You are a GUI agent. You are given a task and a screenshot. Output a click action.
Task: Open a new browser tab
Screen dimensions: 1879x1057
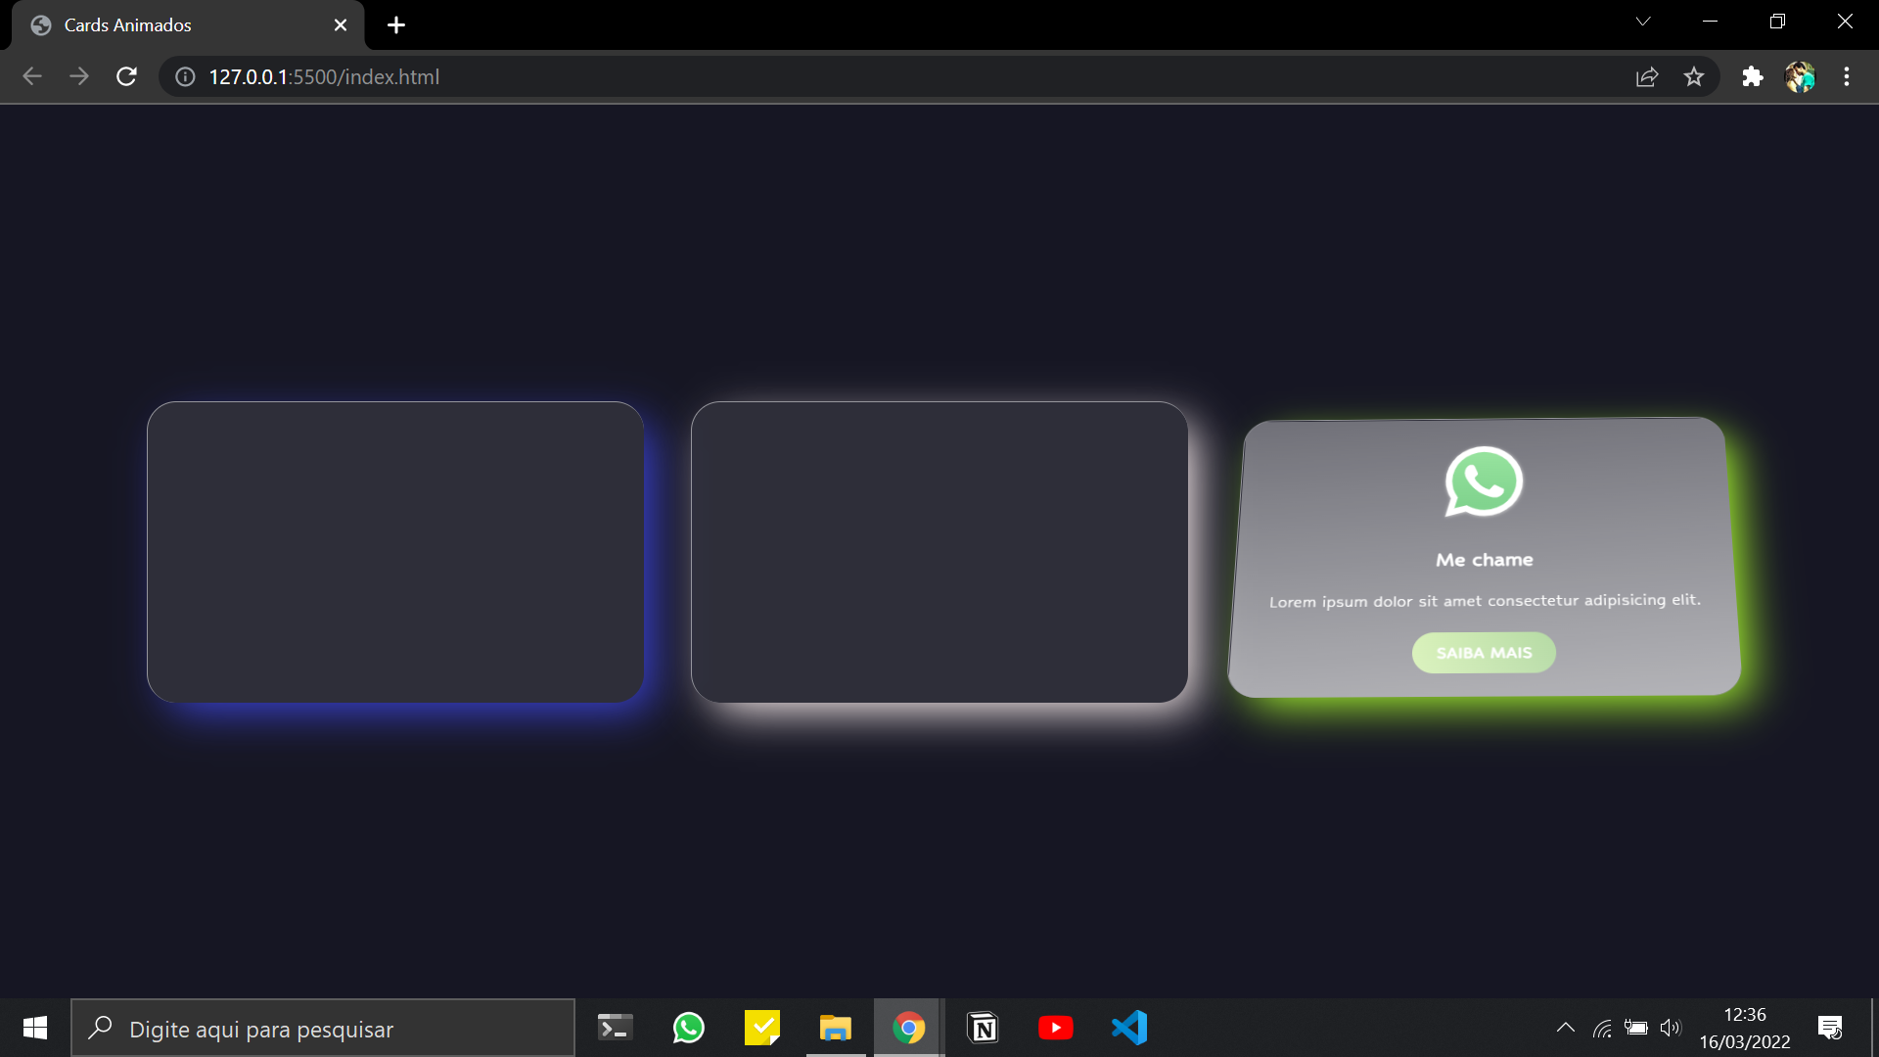tap(395, 25)
